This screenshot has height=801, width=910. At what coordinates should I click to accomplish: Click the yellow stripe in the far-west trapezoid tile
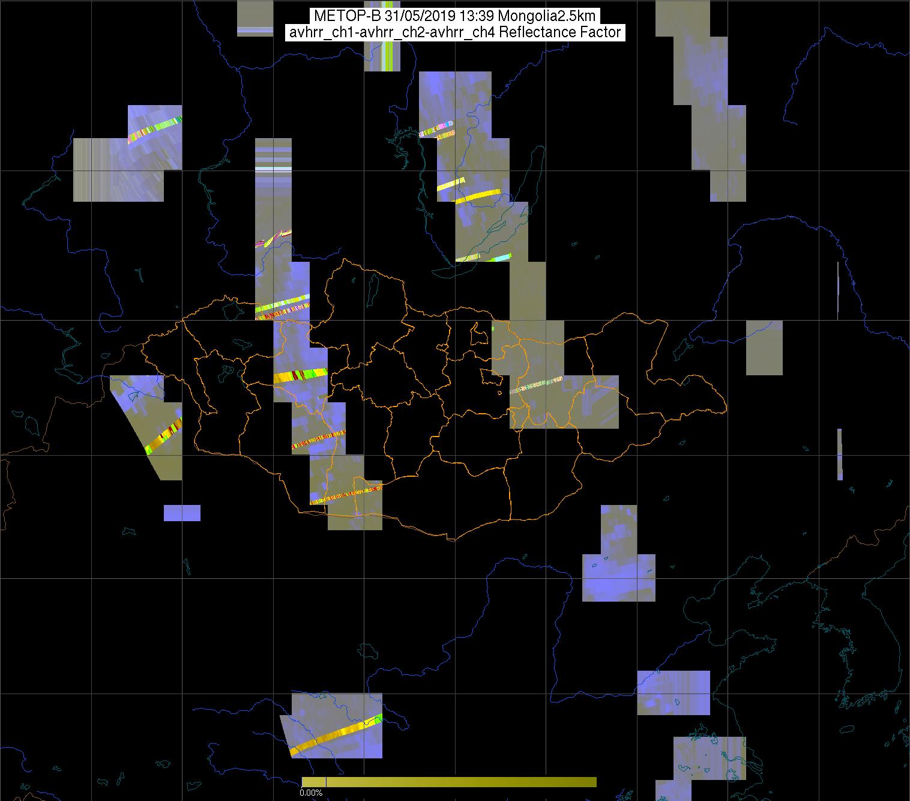coord(164,436)
